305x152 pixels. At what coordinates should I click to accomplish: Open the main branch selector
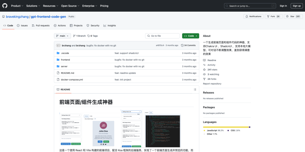click(62, 36)
